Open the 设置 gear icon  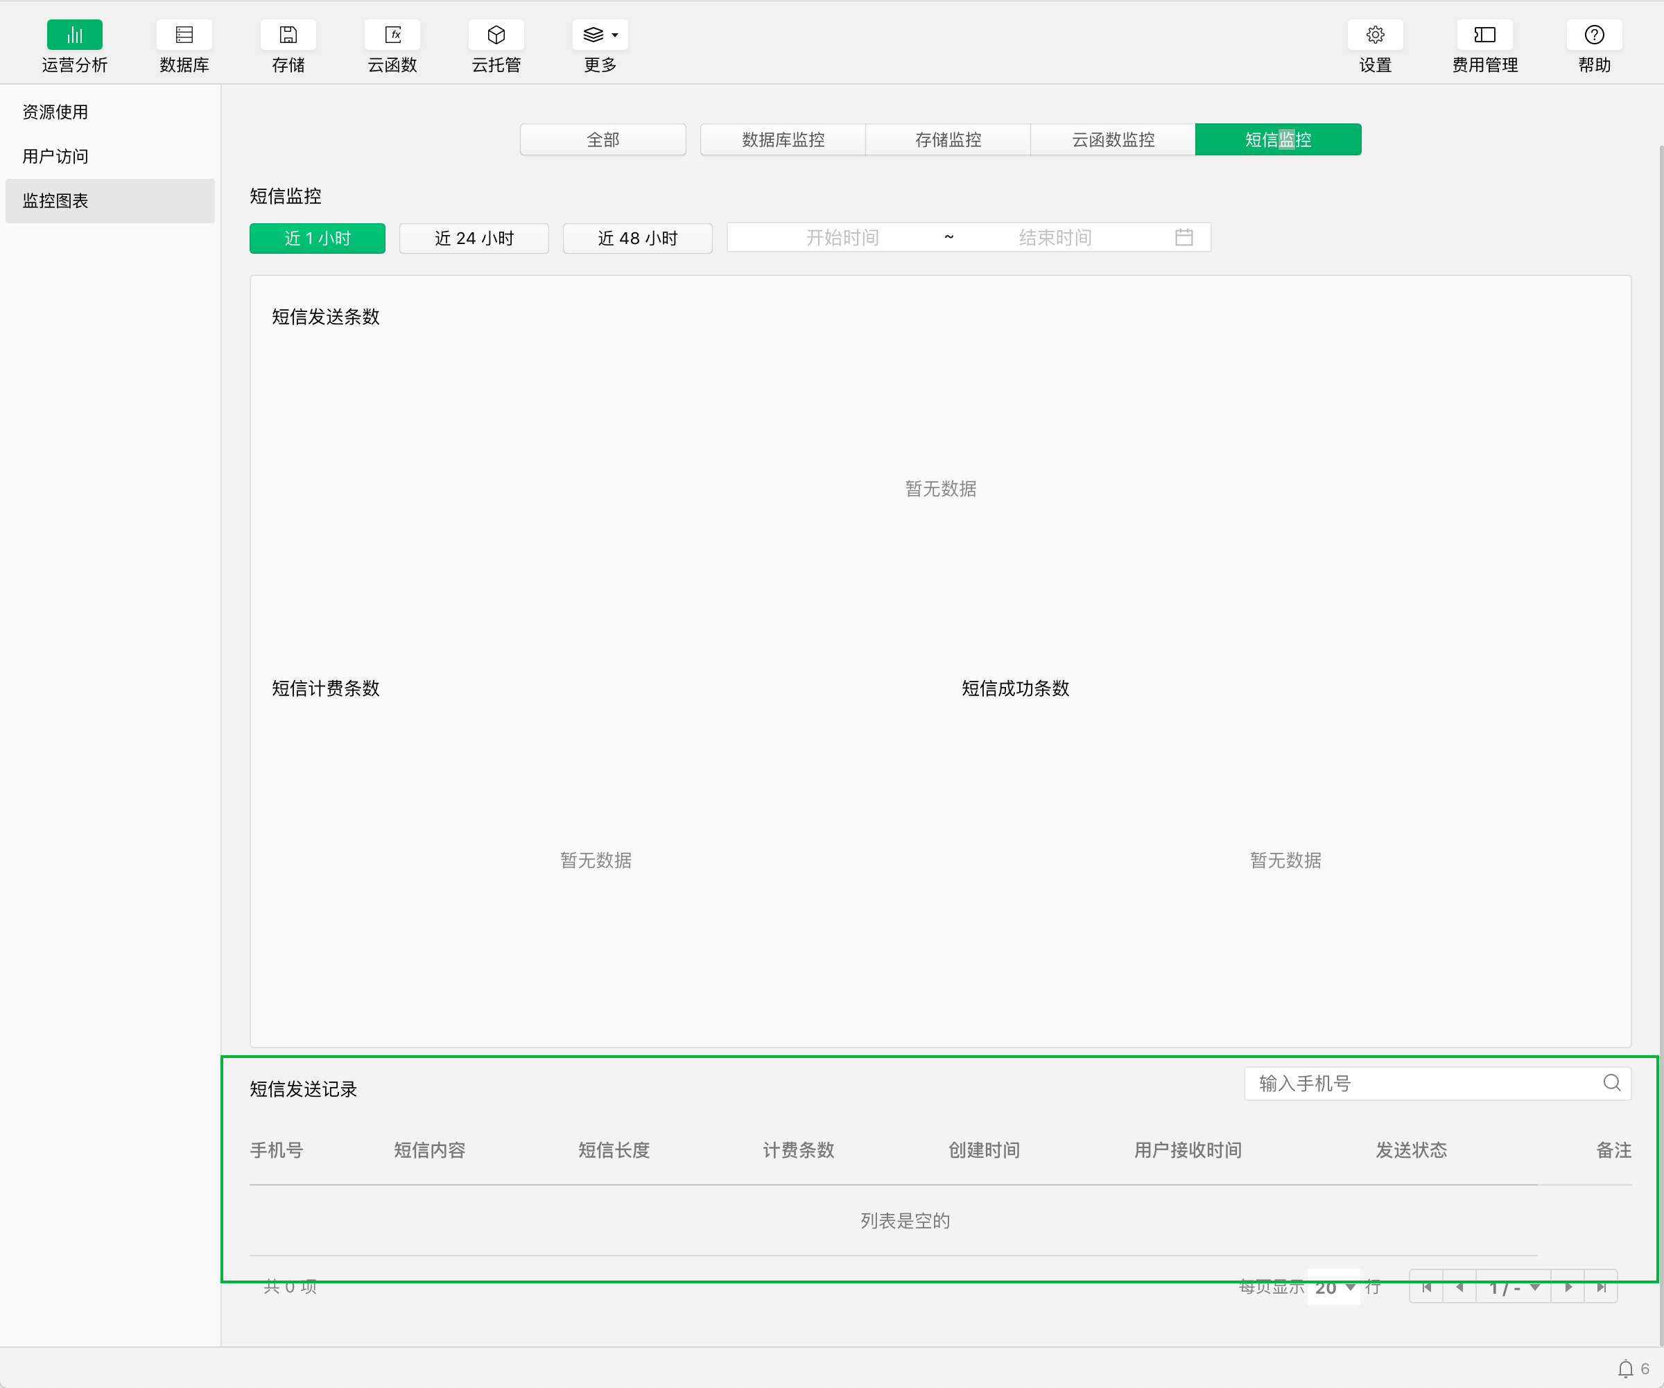[x=1375, y=35]
